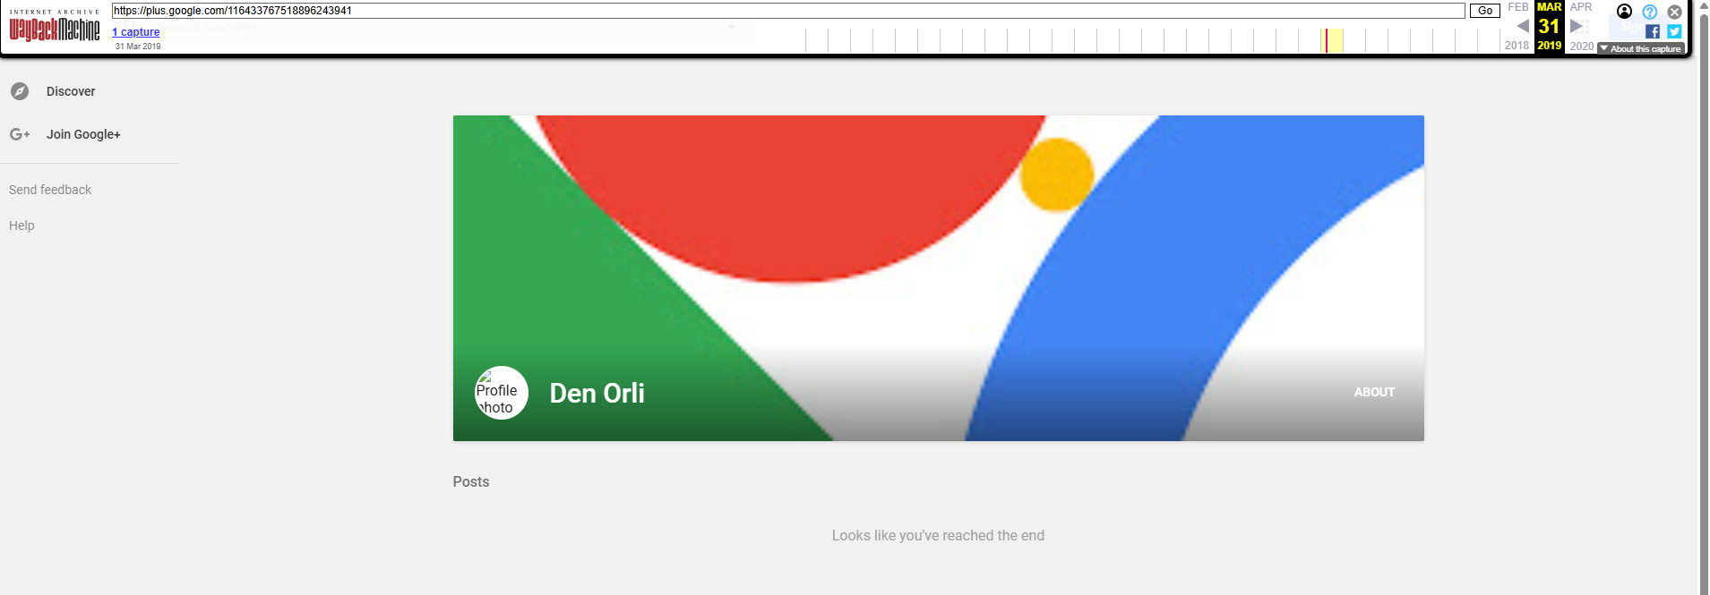Click the Wayback URL input field

point(788,11)
